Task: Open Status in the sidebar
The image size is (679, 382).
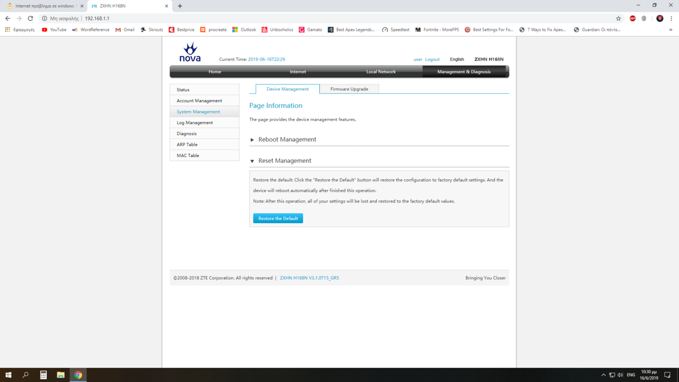Action: tap(204, 90)
